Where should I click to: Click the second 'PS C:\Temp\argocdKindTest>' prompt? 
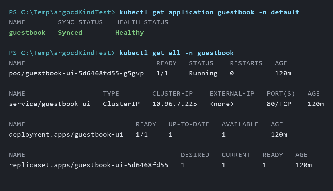pos(62,53)
